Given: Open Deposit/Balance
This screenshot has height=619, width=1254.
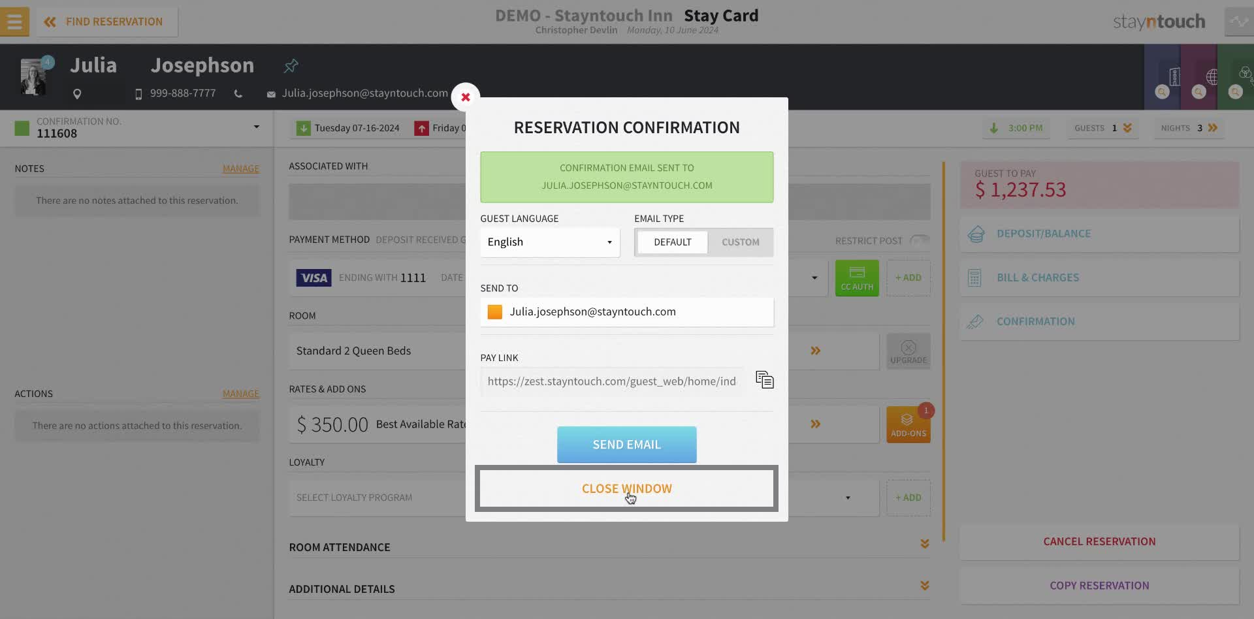Looking at the screenshot, I should (1100, 234).
